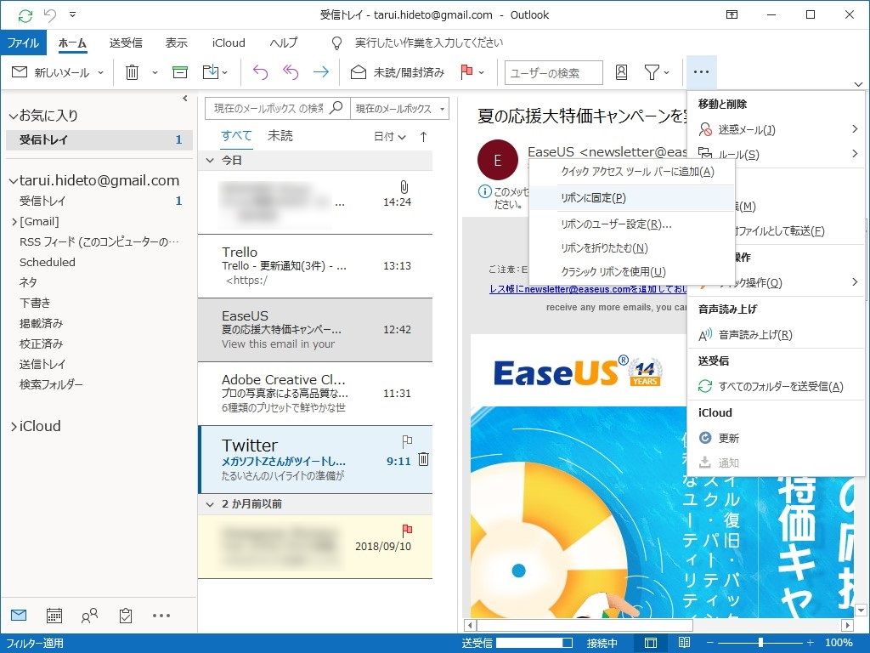Image resolution: width=870 pixels, height=653 pixels.
Task: Open Quick Access Toolbar customize arrow
Action: pos(73,14)
